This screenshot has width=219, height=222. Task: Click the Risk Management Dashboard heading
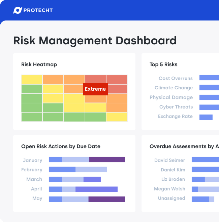point(95,41)
